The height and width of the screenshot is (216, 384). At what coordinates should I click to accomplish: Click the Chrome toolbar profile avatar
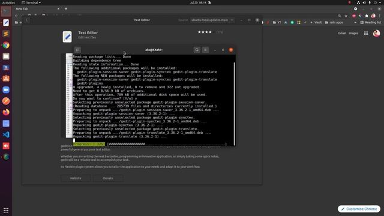373,16
